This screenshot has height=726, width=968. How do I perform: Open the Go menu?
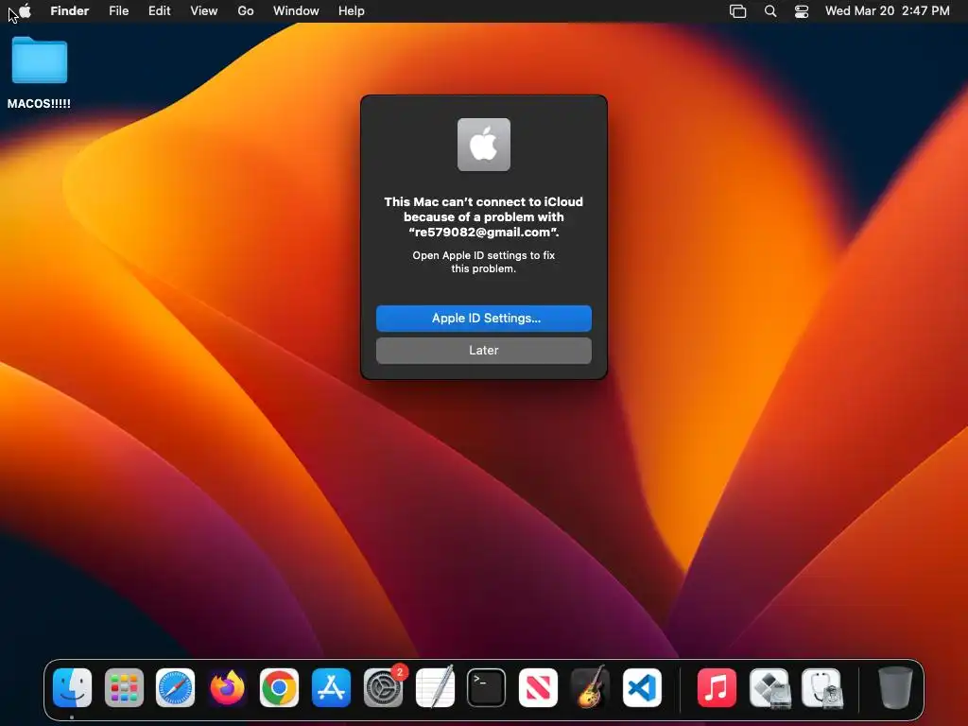[x=246, y=11]
